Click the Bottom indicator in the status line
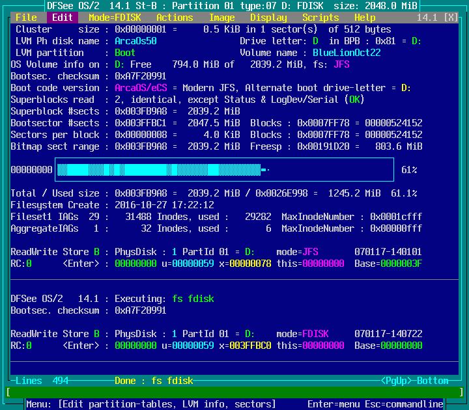469x410 pixels. (433, 381)
